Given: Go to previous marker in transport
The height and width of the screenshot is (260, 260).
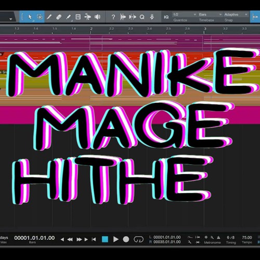Looking at the screenshot, I should [x=62, y=240].
